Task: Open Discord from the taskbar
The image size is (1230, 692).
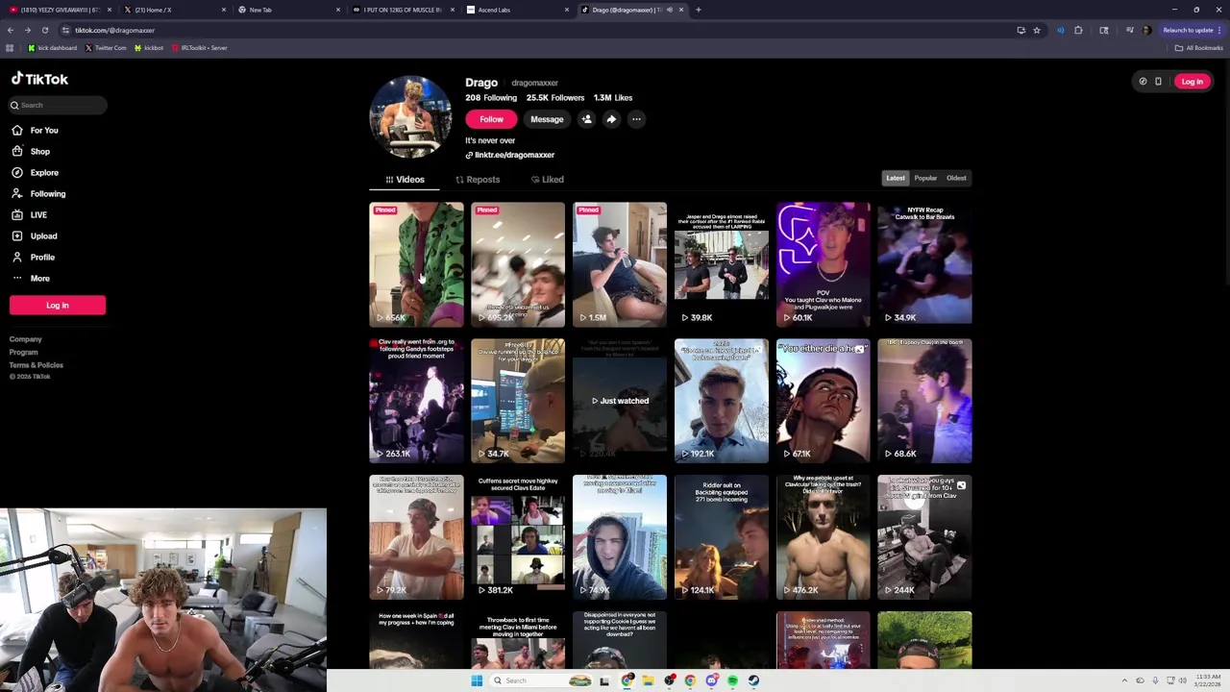Action: [x=711, y=680]
